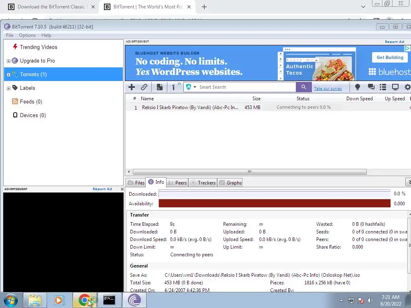Select the Reksio I Skarb Piratow torrent row

[268, 107]
